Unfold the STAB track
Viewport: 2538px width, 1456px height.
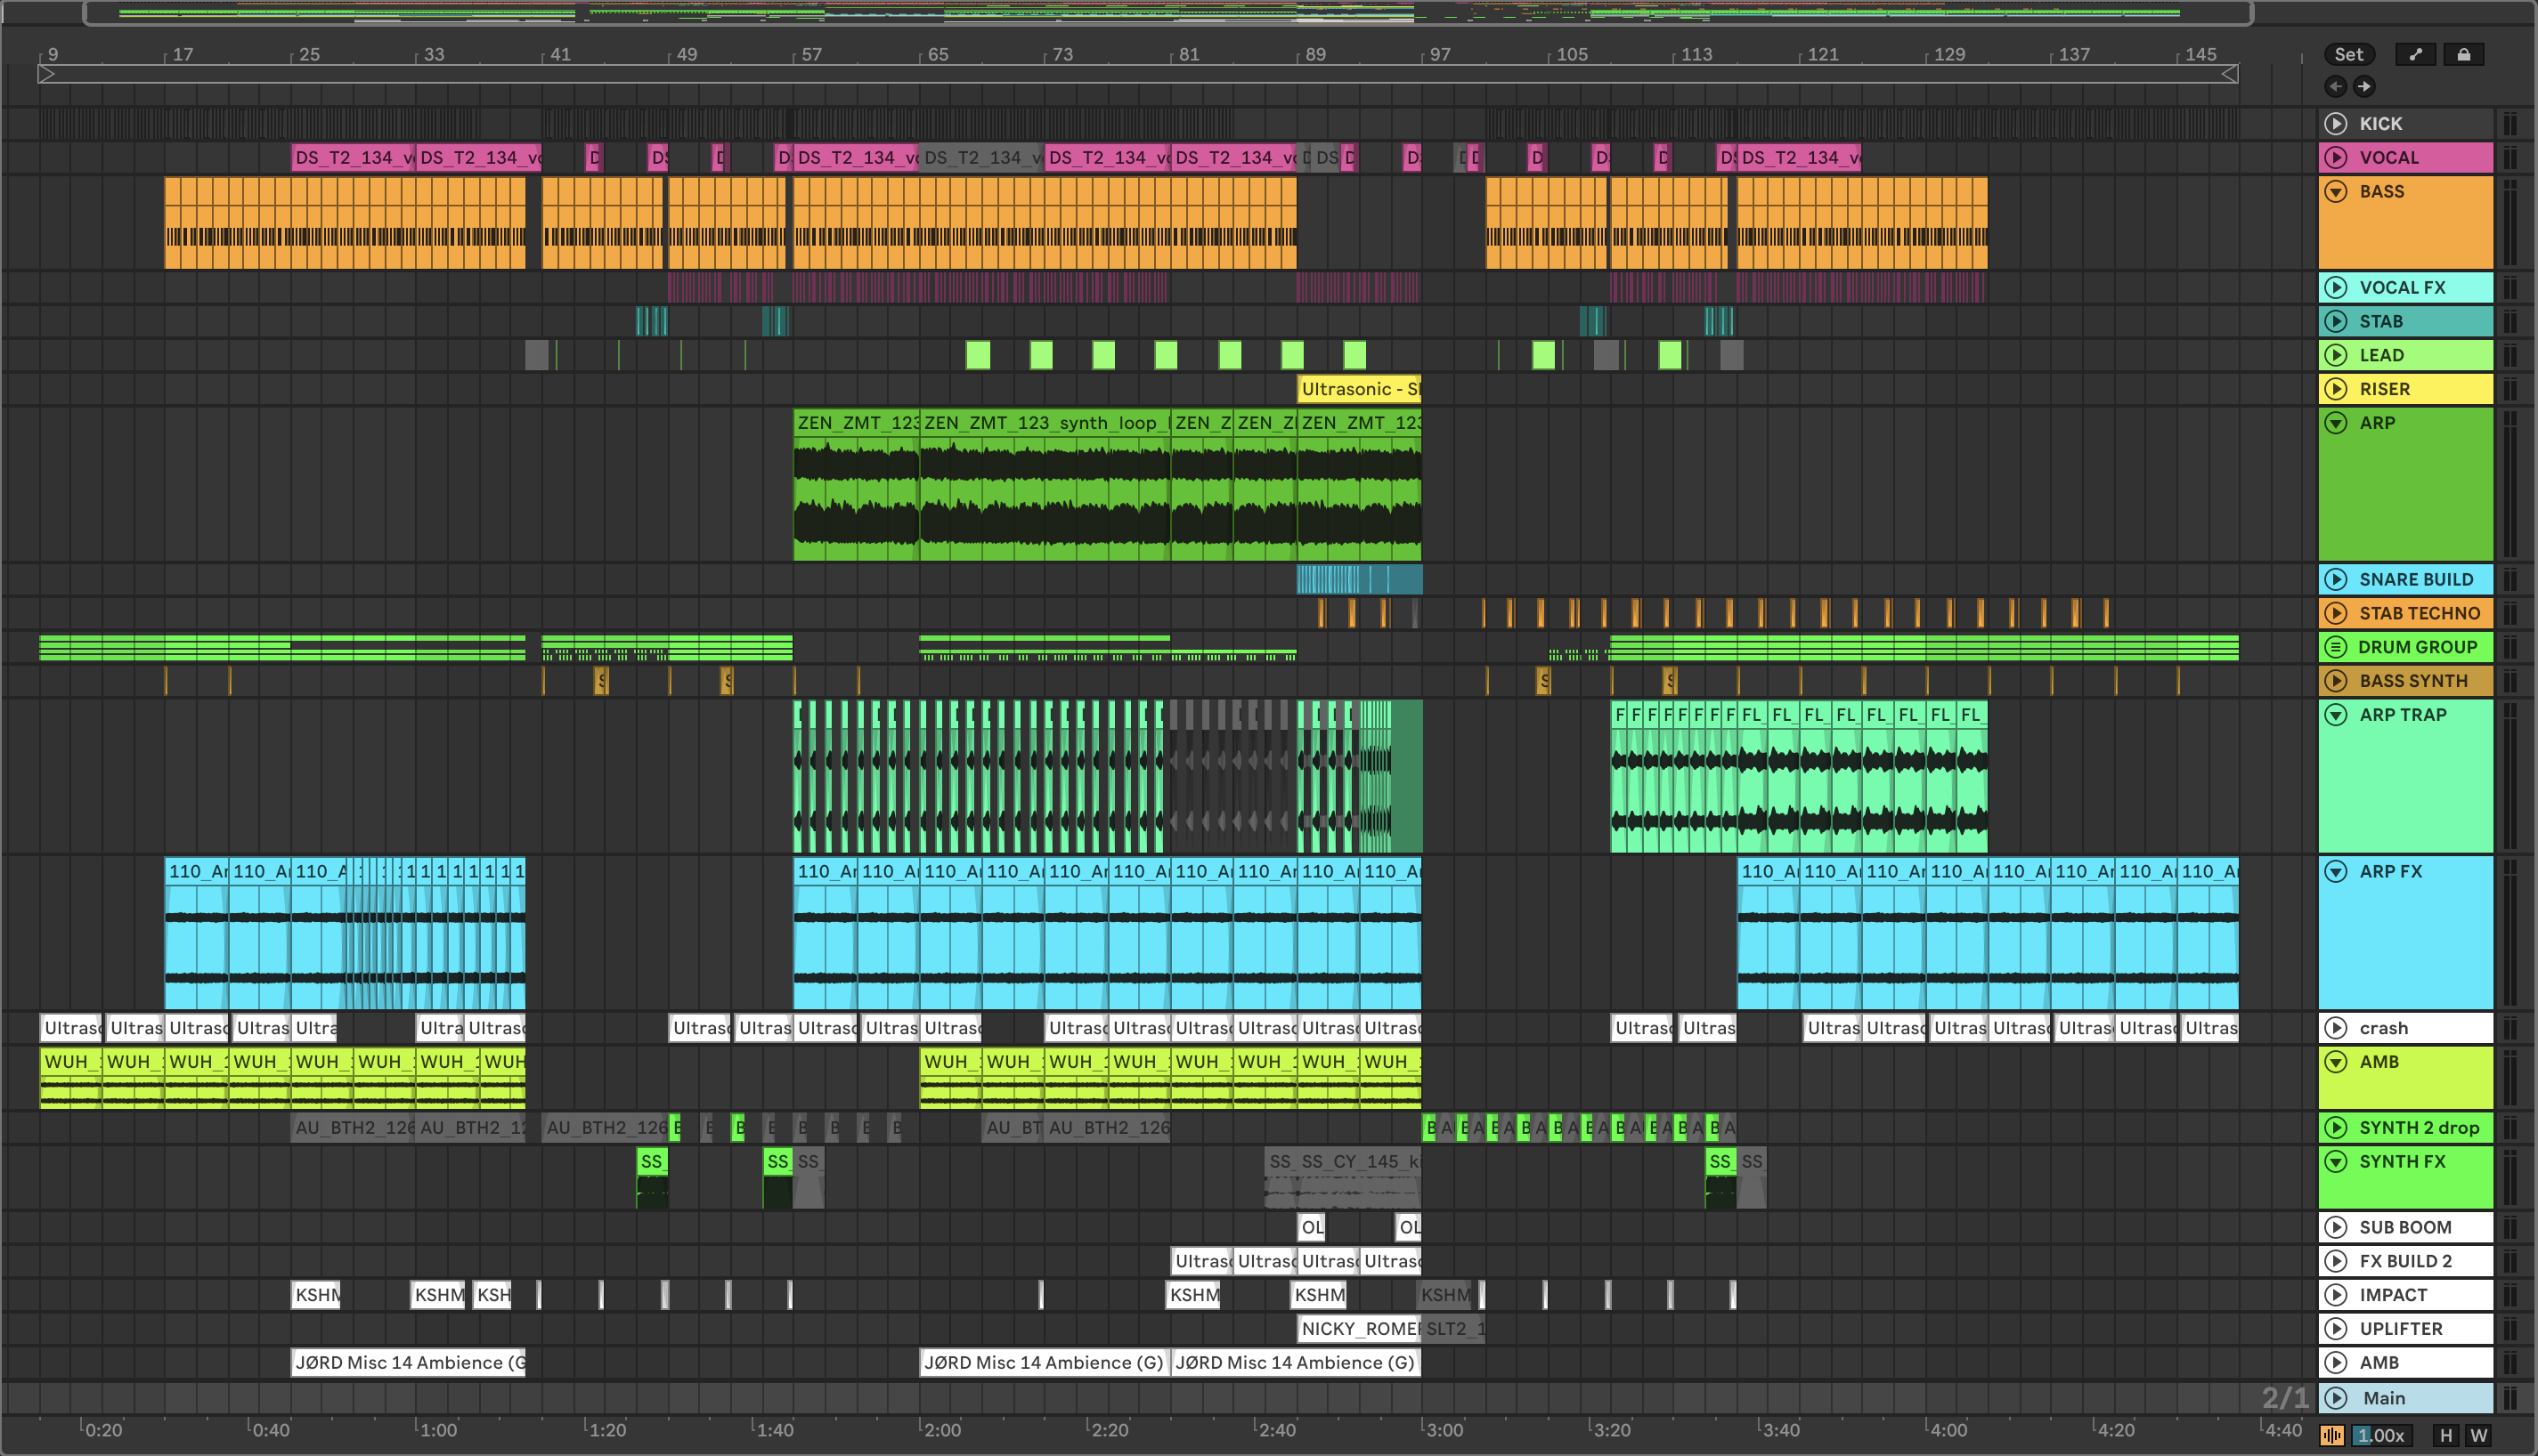(x=2335, y=321)
